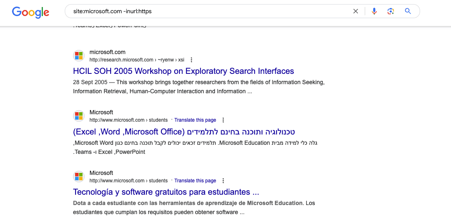The height and width of the screenshot is (224, 451).
Task: Click the blue magnifier search icon
Action: tap(408, 11)
